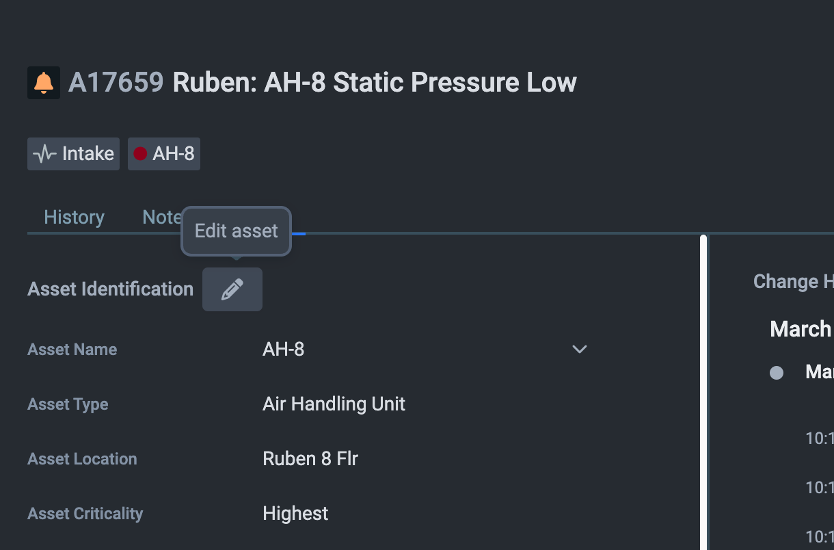Expand the Asset Name dropdown chevron
This screenshot has width=834, height=550.
[x=580, y=350]
